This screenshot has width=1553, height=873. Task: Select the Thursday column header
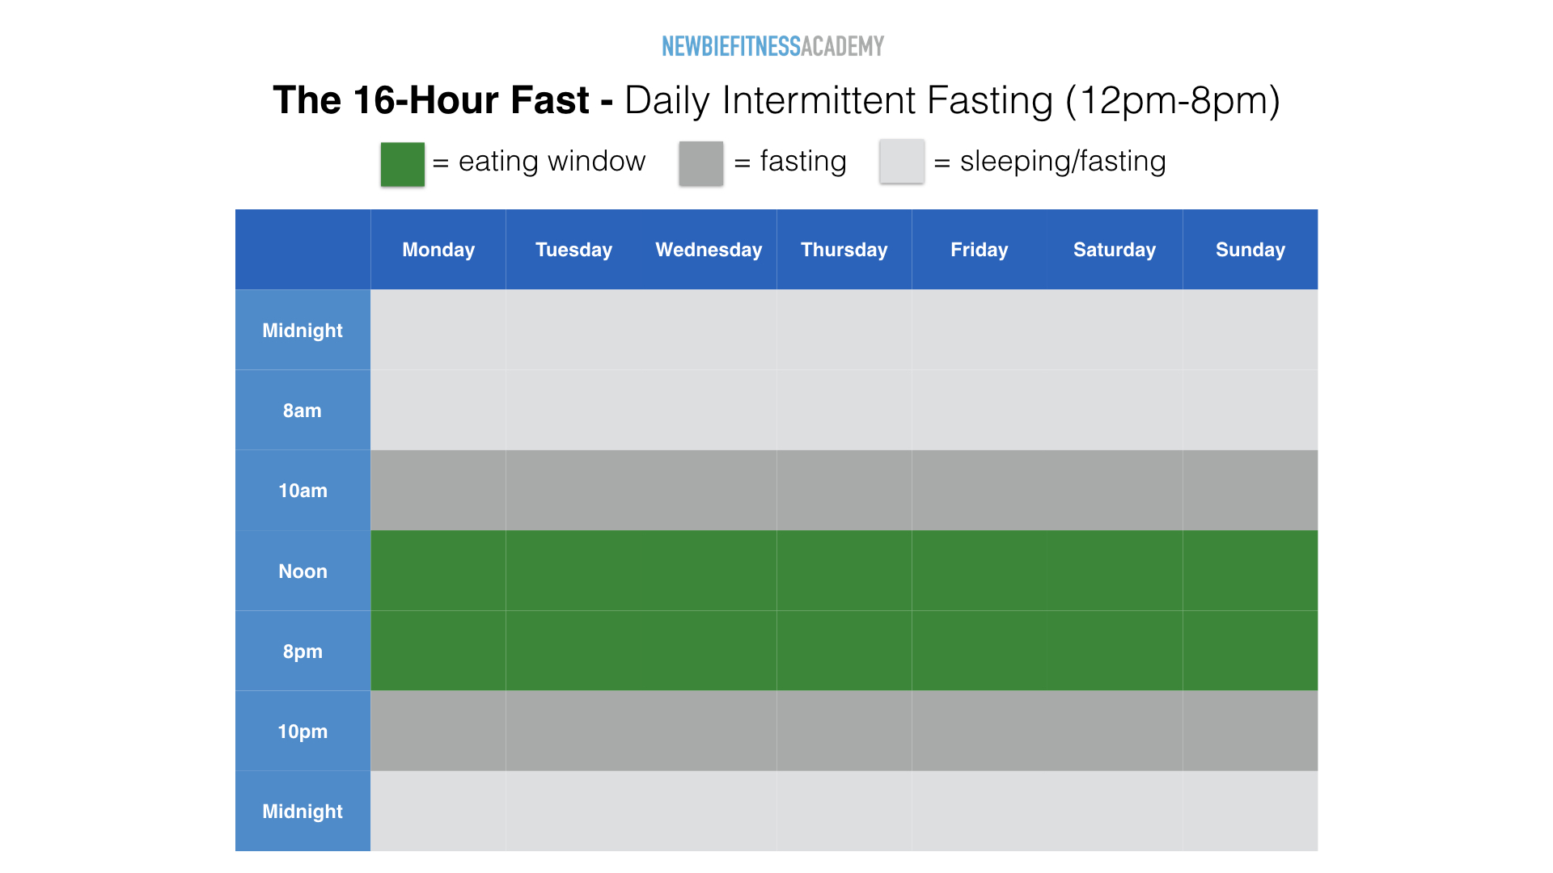coord(844,250)
